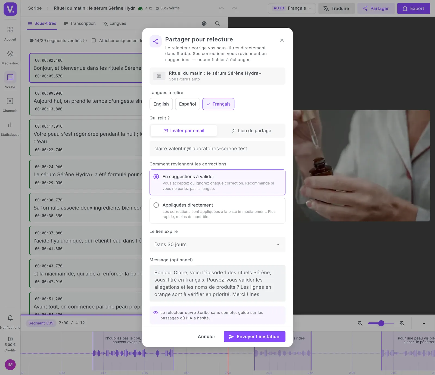
Task: Select the En suggestions à valider option
Action: (217, 182)
